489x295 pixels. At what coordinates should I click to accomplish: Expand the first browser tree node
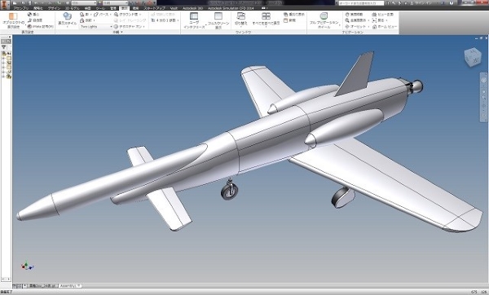pyautogui.click(x=3, y=58)
